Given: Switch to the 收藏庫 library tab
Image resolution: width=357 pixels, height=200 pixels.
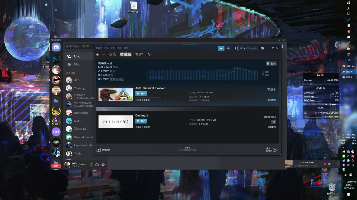Looking at the screenshot, I should tap(126, 54).
